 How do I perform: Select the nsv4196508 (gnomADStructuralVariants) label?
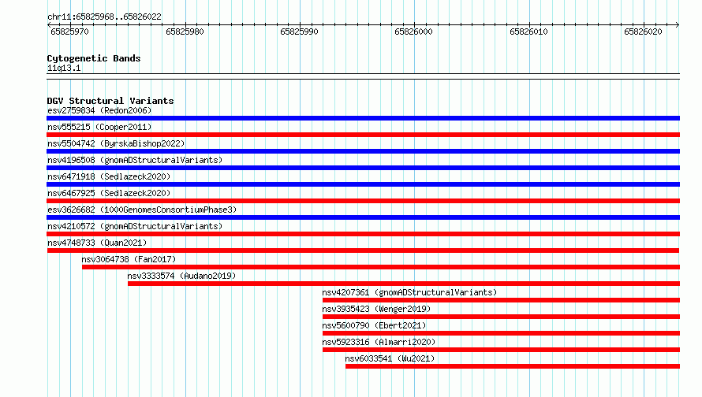click(135, 160)
